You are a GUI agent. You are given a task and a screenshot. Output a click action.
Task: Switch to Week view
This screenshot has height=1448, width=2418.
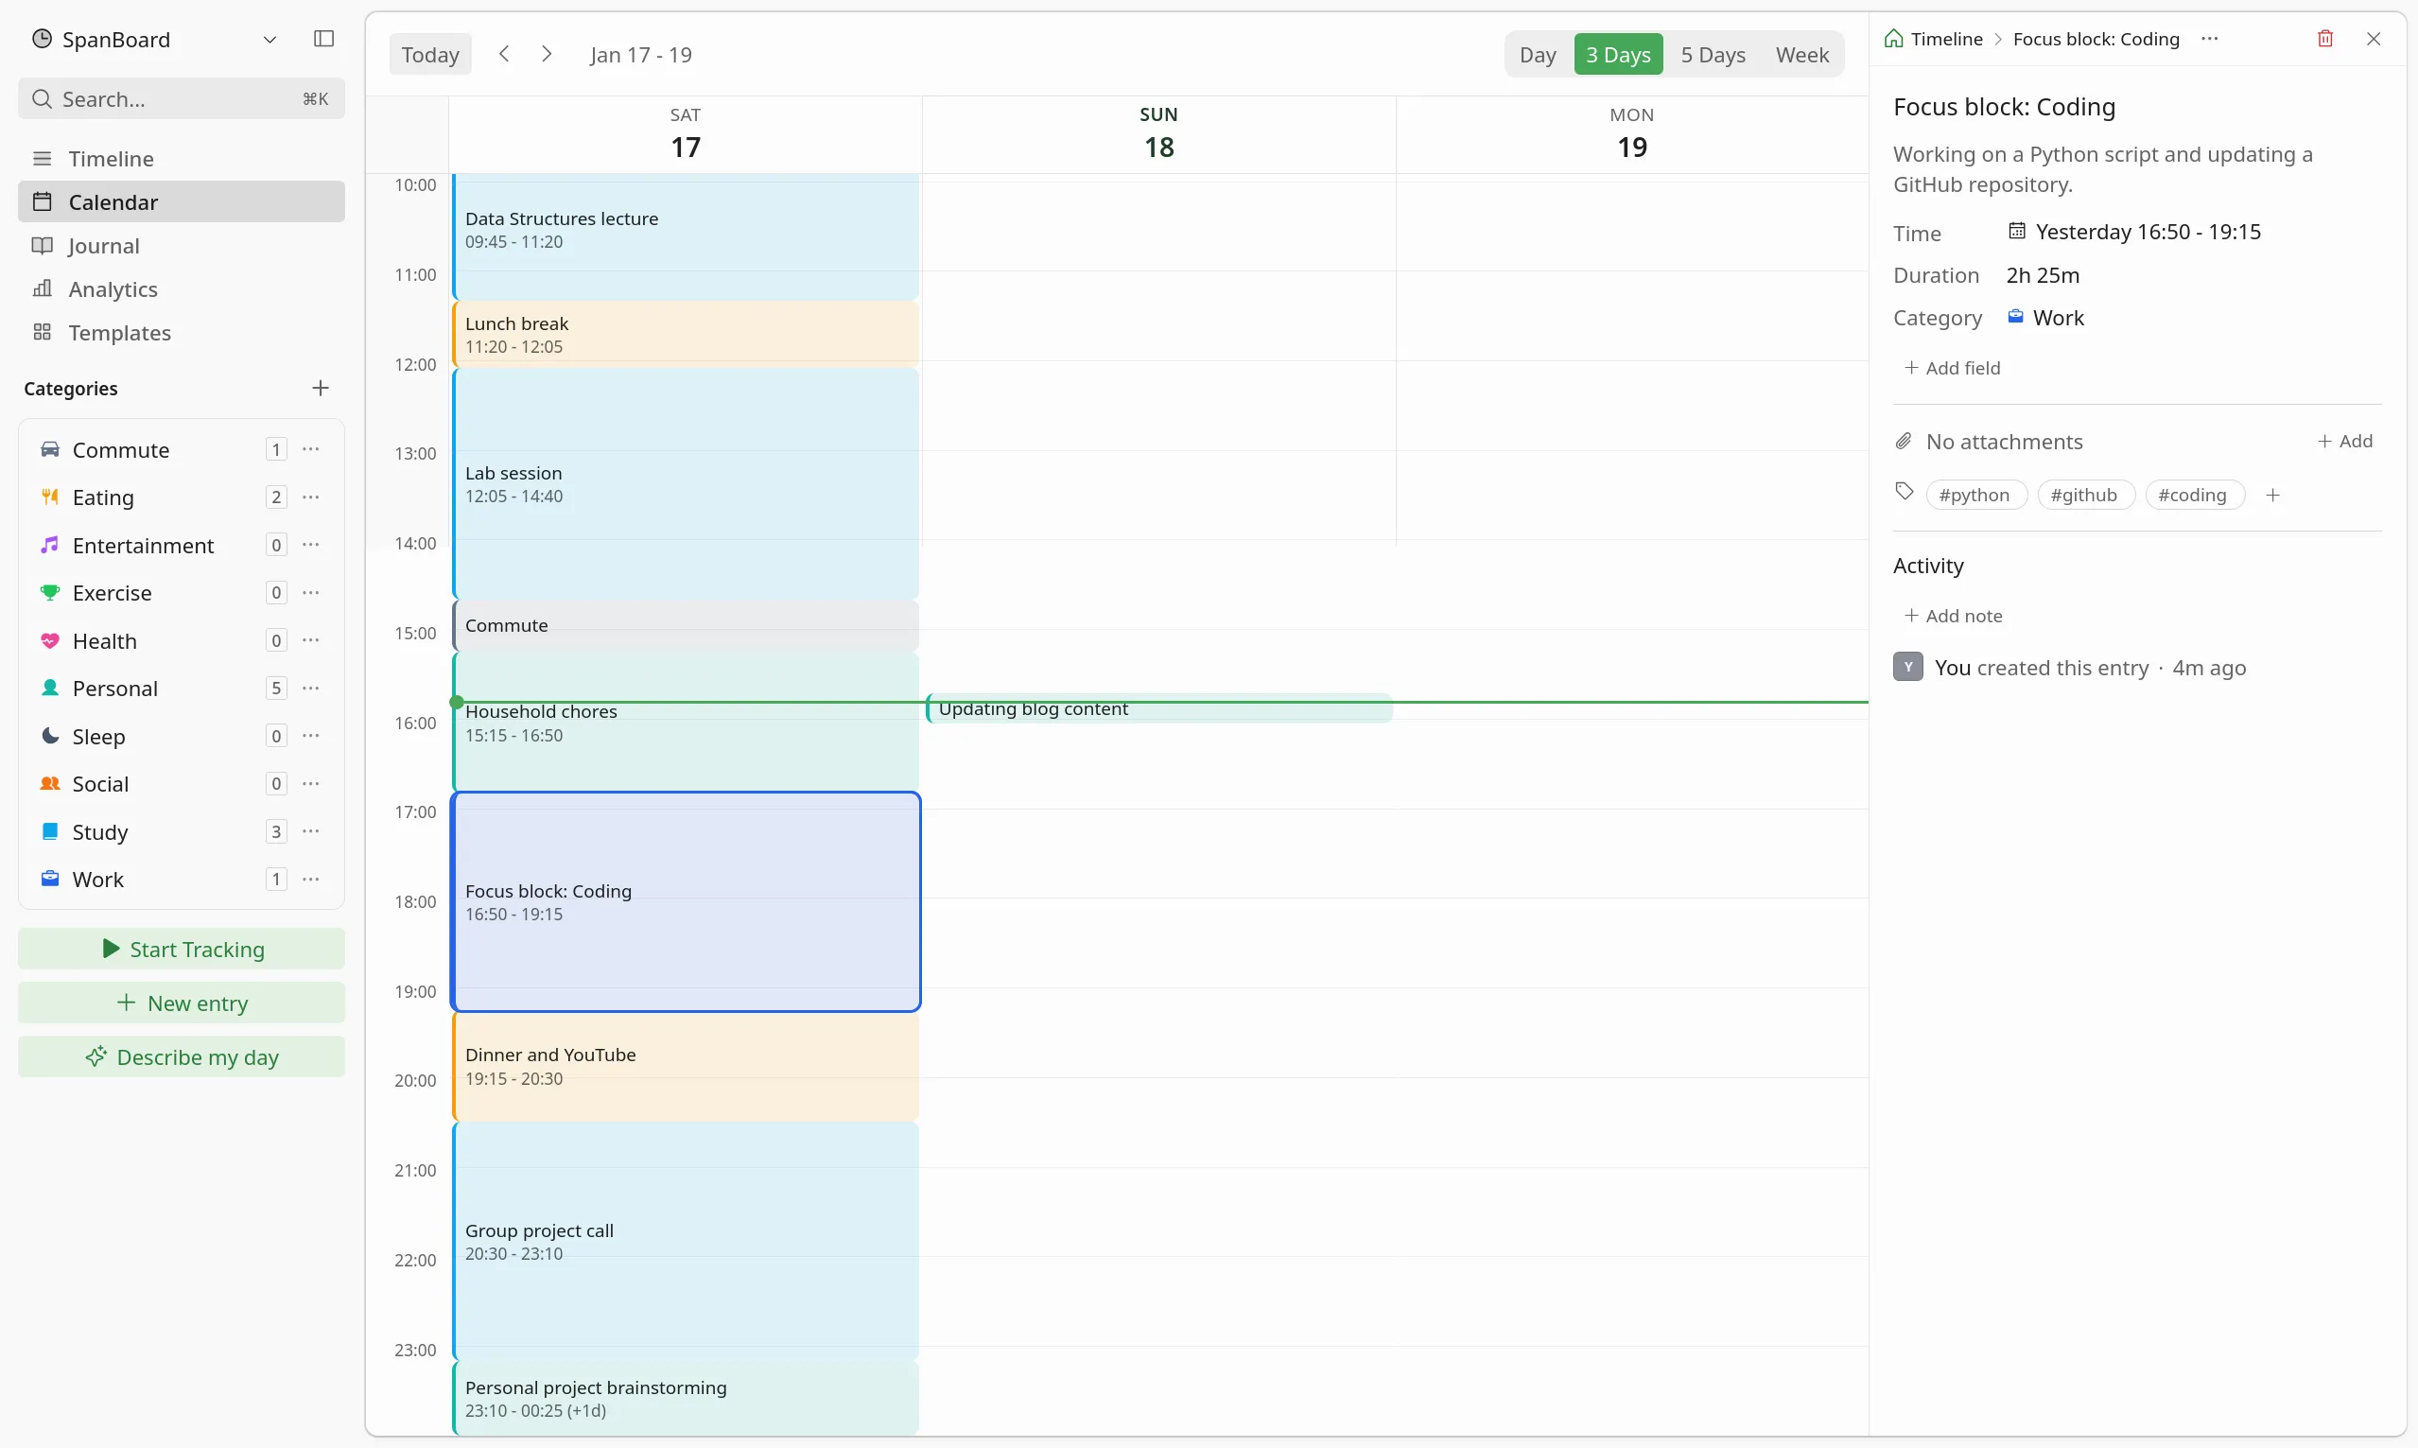click(x=1800, y=55)
